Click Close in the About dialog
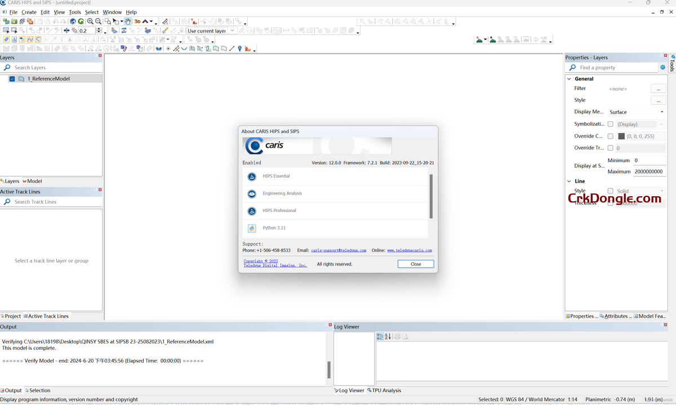 (416, 264)
